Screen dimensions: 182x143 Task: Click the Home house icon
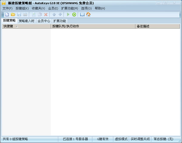point(88,15)
